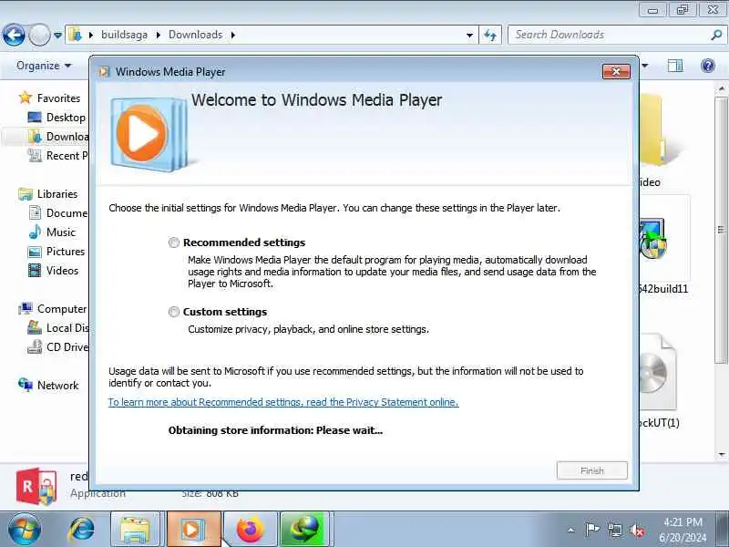Click the network tray icon
729x547 pixels.
(615, 530)
